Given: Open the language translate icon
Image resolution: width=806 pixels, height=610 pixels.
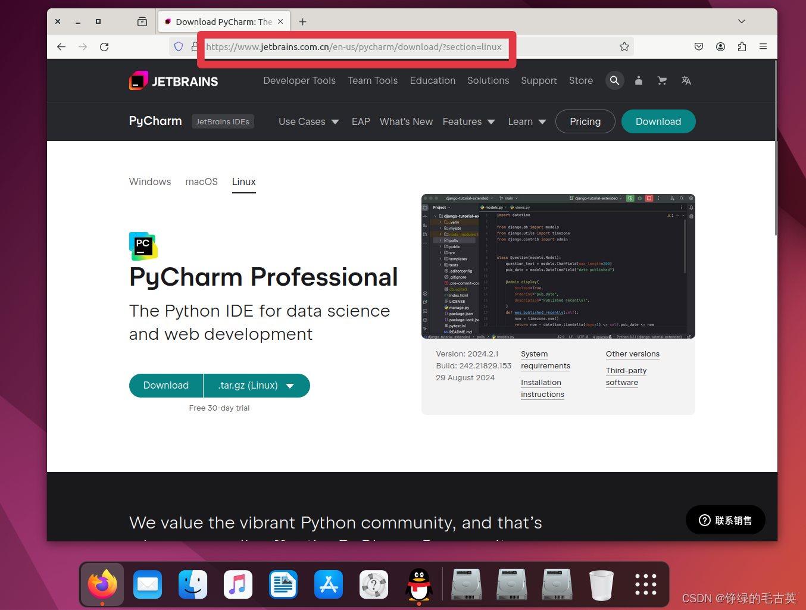Looking at the screenshot, I should coord(686,80).
